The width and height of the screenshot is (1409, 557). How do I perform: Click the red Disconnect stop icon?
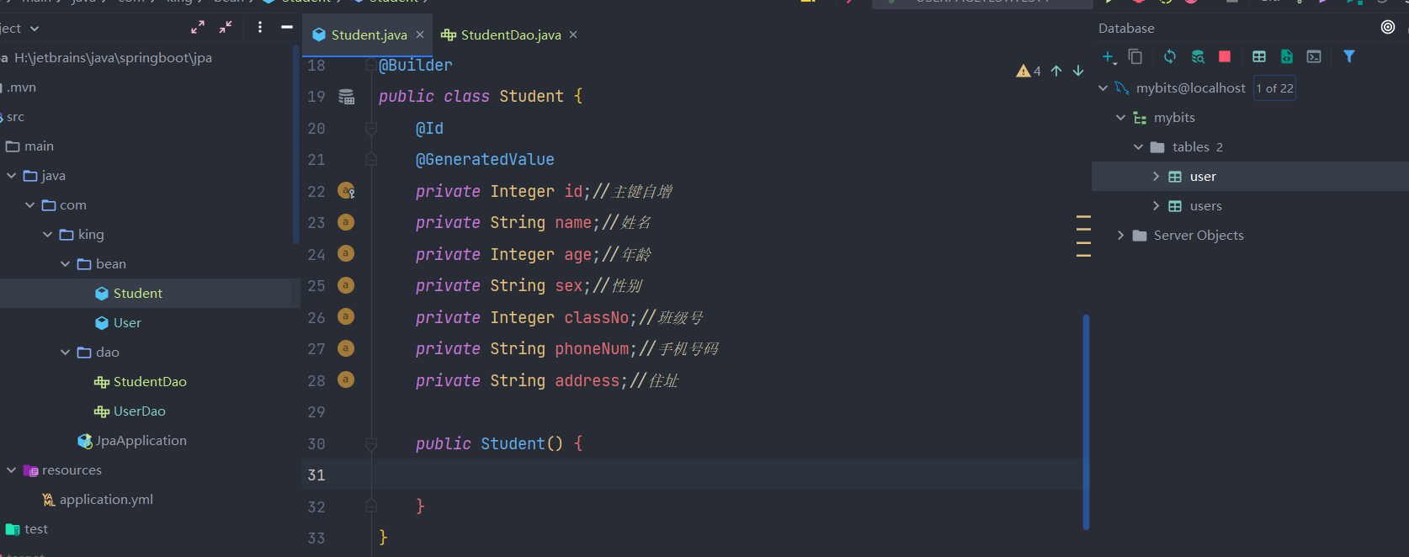(x=1225, y=56)
